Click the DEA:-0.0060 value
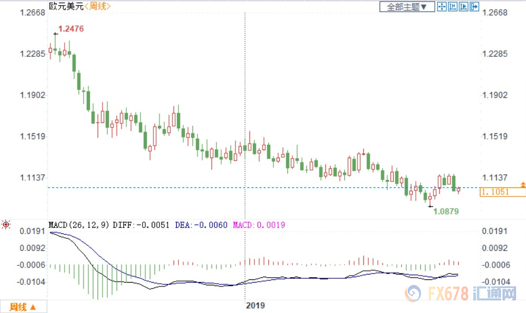The width and height of the screenshot is (526, 313). 201,225
